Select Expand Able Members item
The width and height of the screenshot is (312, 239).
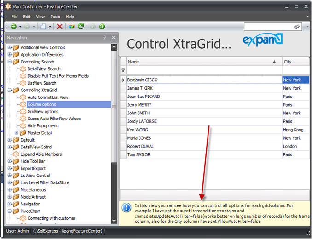(41, 154)
